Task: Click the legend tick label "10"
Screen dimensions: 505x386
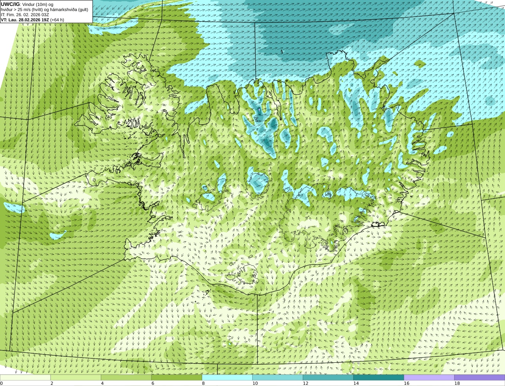Action: point(255,383)
